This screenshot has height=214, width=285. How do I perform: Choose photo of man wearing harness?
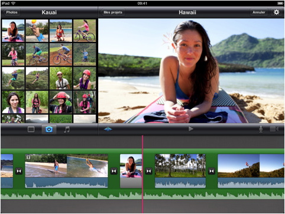tap(61, 78)
